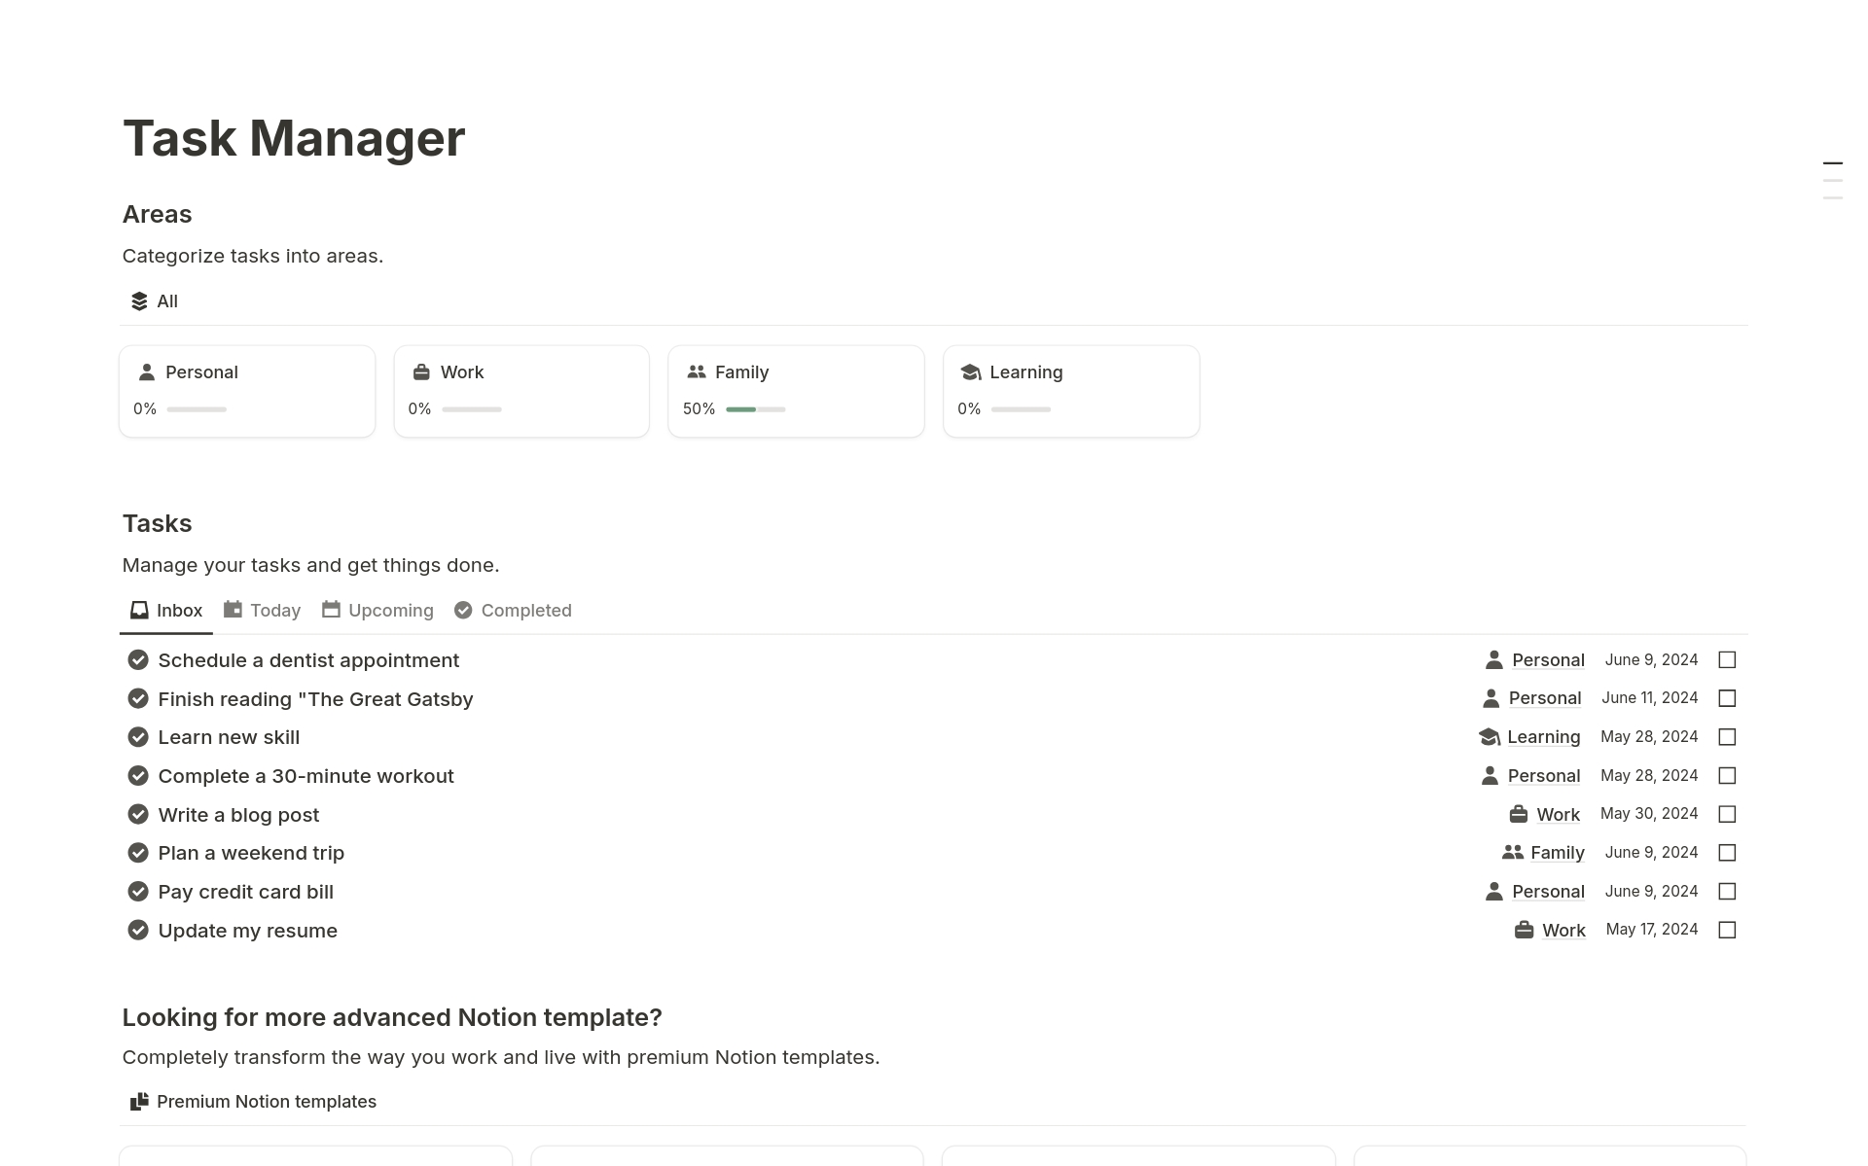Click the June 11, 2024 due date
Screen dimensions: 1868x1166
click(1649, 698)
